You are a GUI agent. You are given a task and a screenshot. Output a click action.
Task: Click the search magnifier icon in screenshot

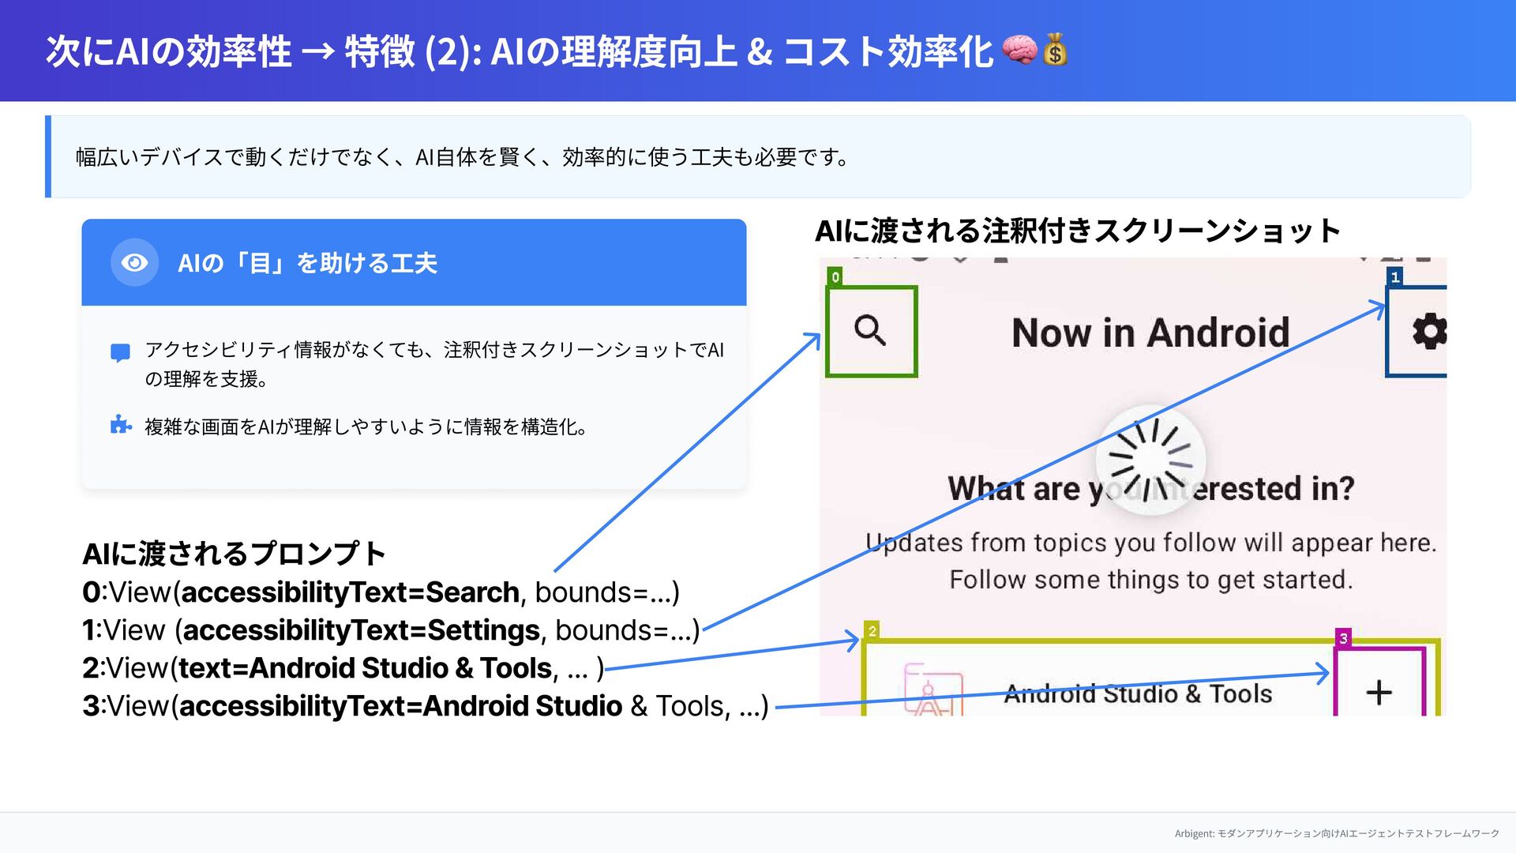pyautogui.click(x=870, y=330)
